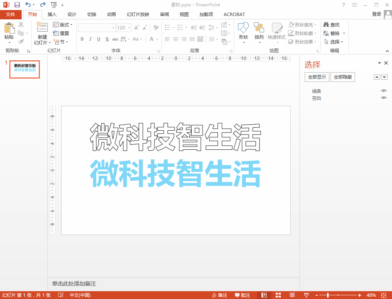
Task: Align text to the left
Action: [167, 39]
